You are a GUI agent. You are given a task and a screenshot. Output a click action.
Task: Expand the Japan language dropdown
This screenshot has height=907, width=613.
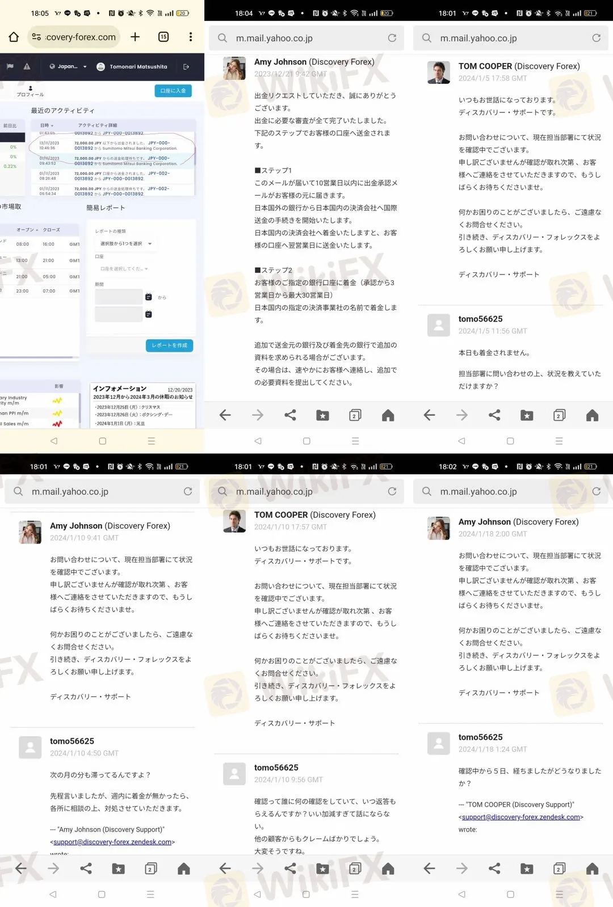(x=69, y=66)
